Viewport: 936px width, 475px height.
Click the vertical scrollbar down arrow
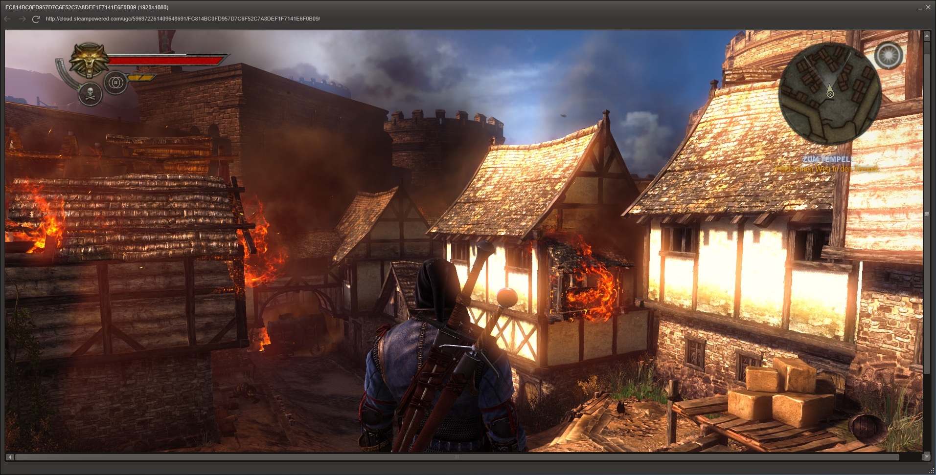pyautogui.click(x=927, y=456)
